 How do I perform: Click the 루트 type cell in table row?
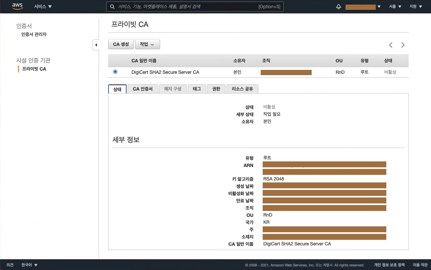[365, 72]
